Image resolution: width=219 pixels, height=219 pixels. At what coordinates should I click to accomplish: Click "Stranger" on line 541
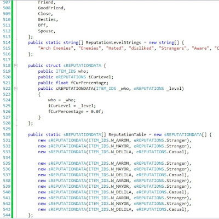click(x=176, y=198)
